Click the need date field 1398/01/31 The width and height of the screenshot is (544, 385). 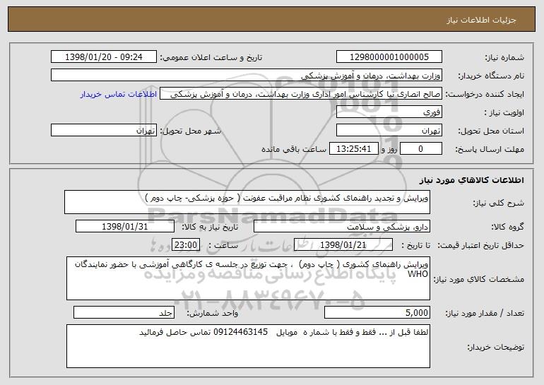pyautogui.click(x=125, y=226)
